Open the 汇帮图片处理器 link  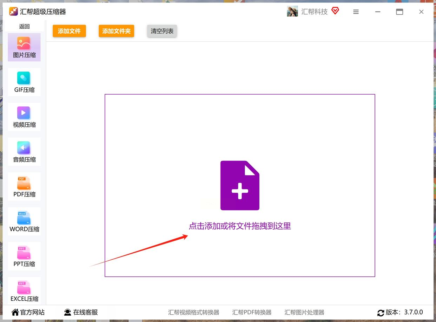click(304, 312)
